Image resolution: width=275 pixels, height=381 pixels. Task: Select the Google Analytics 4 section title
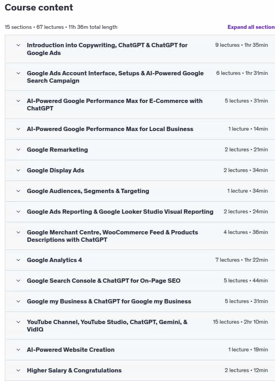54,260
